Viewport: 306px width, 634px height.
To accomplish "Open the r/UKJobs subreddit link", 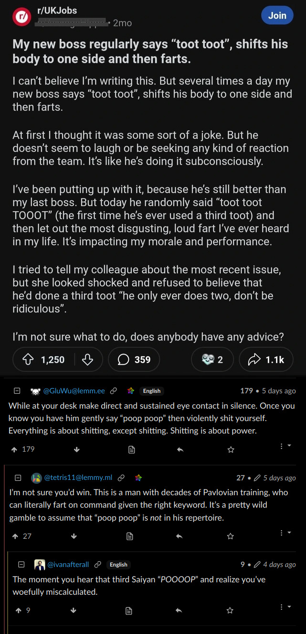I will [x=57, y=10].
